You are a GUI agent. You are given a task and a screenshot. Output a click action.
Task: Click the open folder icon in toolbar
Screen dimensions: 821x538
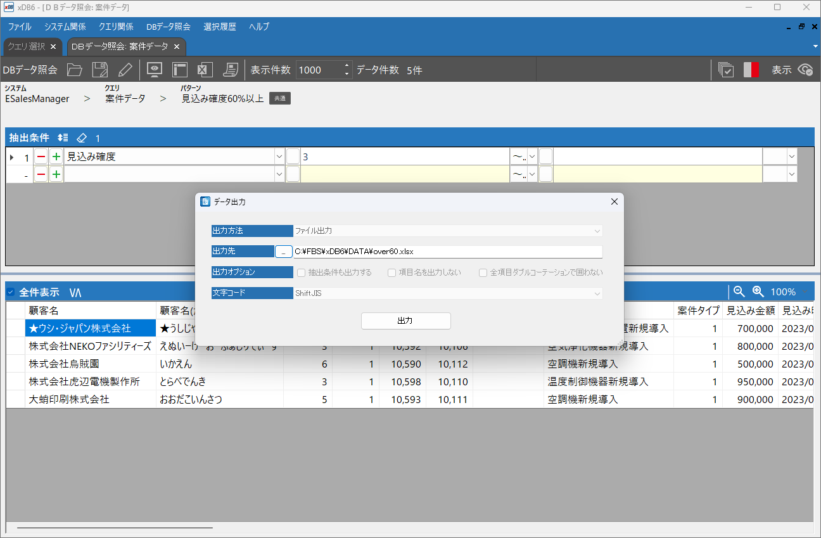tap(75, 70)
